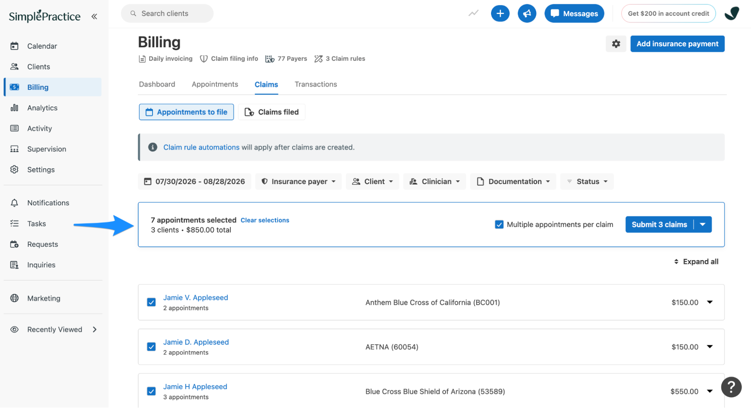This screenshot has height=408, width=751.
Task: Click the info icon in the claim rule banner
Action: point(153,147)
